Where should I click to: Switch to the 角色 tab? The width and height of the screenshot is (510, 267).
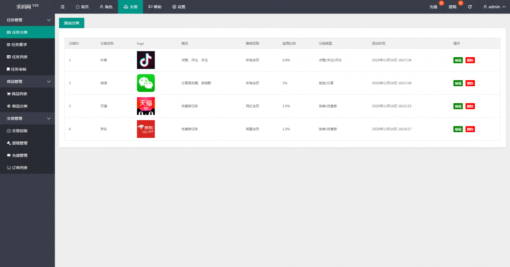click(106, 7)
